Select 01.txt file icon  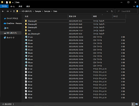click(x=26, y=69)
